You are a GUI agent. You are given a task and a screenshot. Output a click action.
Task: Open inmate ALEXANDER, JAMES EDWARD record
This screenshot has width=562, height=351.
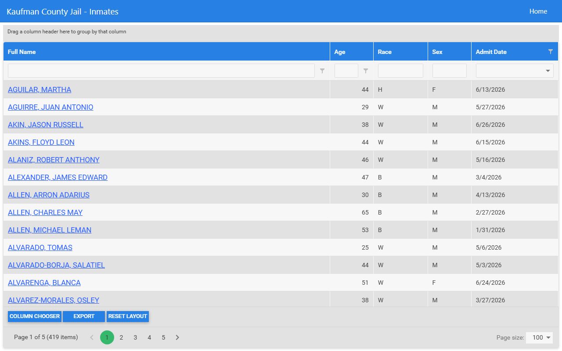(58, 177)
